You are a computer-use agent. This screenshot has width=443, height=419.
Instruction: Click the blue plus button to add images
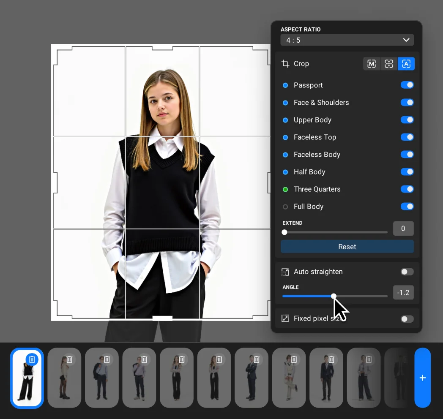422,378
